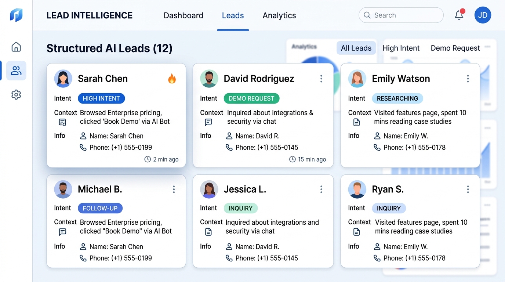Open the JD user avatar menu
The width and height of the screenshot is (505, 282).
tap(483, 15)
